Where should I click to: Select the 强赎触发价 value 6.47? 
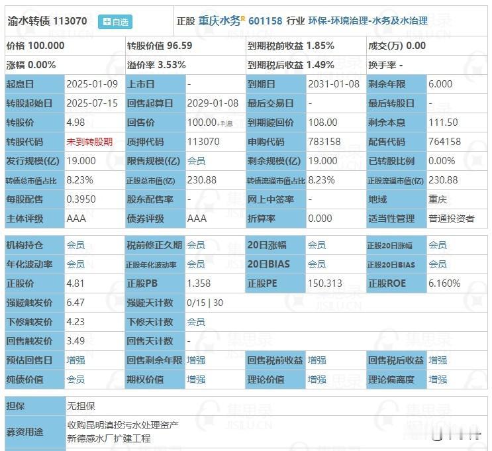[75, 303]
